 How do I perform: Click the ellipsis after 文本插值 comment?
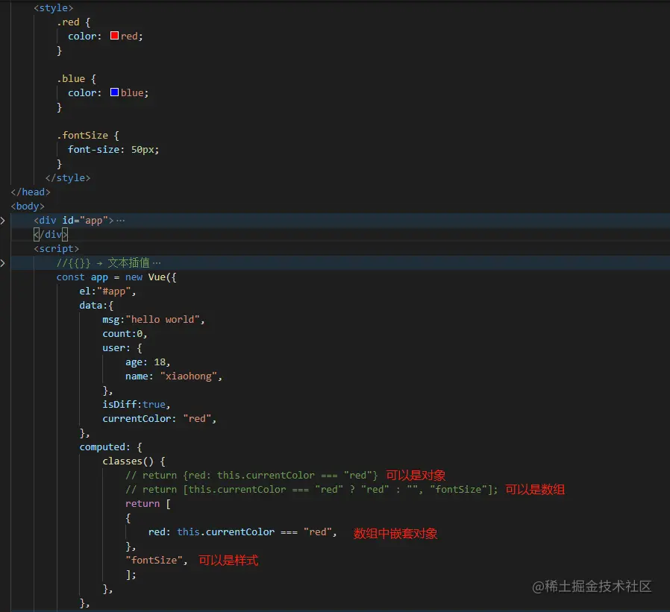point(157,263)
